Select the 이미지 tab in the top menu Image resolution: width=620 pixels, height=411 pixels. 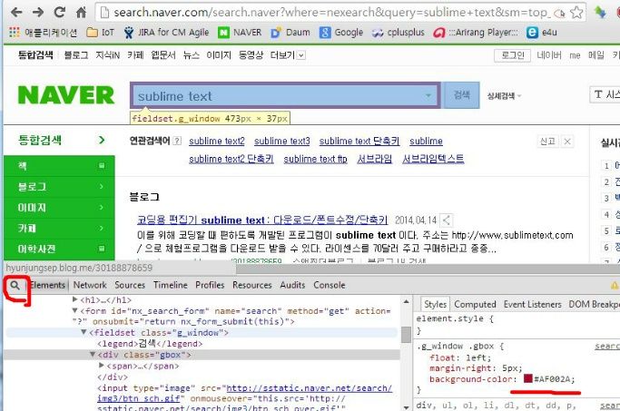point(219,55)
